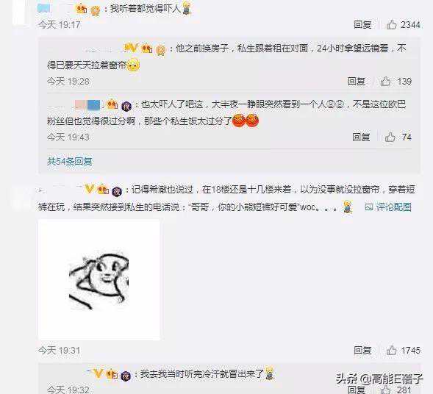Screen dimensions: 433x394
Task: Open the first commenter's avatar
Action: coord(21,12)
